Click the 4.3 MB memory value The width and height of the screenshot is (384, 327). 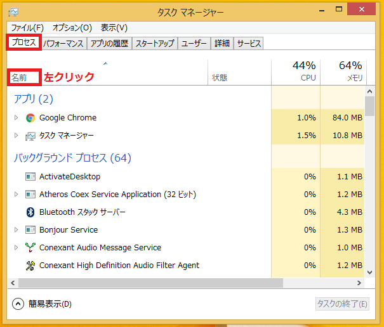pyautogui.click(x=350, y=212)
